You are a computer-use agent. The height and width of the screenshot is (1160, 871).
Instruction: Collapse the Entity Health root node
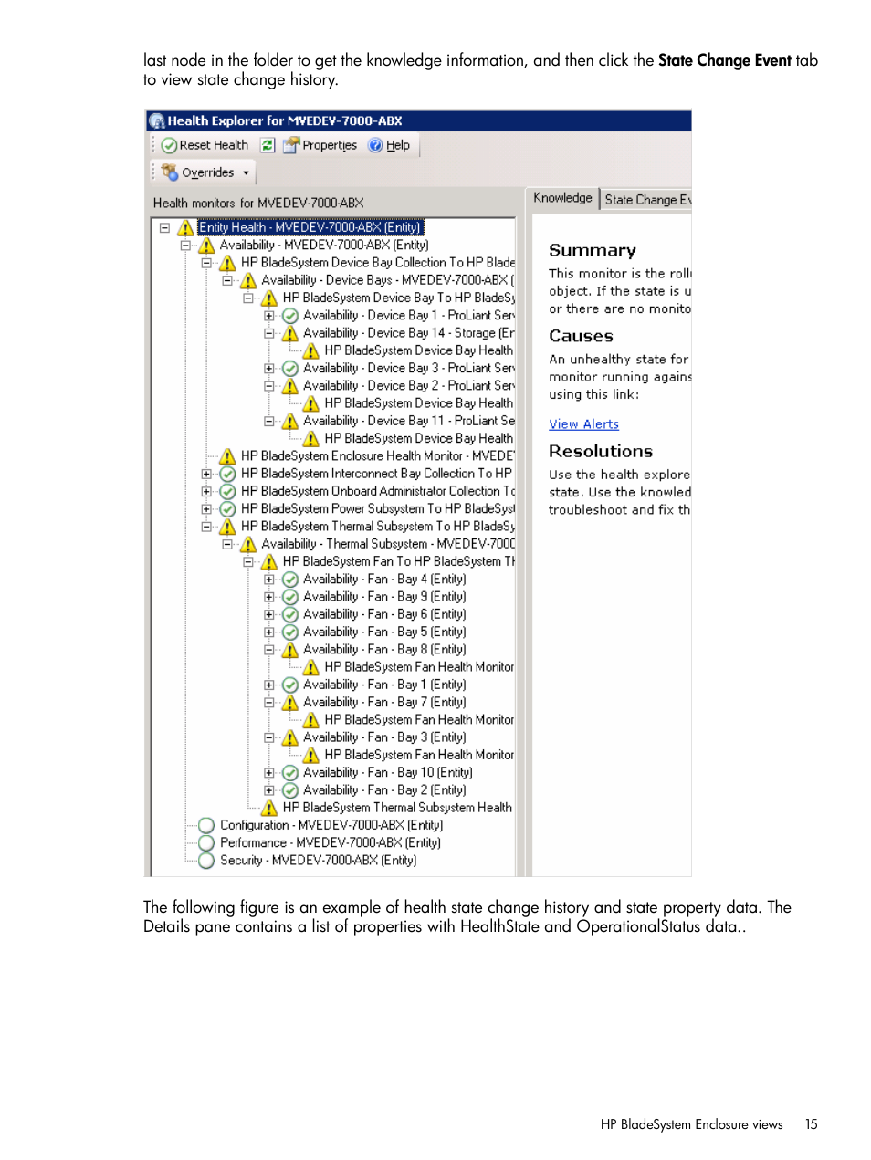click(164, 228)
